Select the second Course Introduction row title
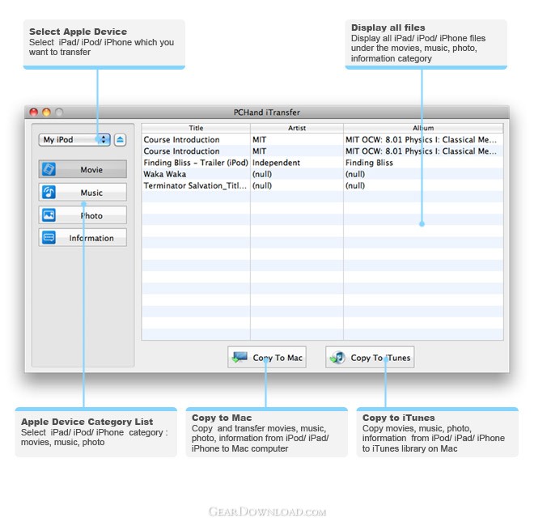This screenshot has width=534, height=518. tap(181, 151)
